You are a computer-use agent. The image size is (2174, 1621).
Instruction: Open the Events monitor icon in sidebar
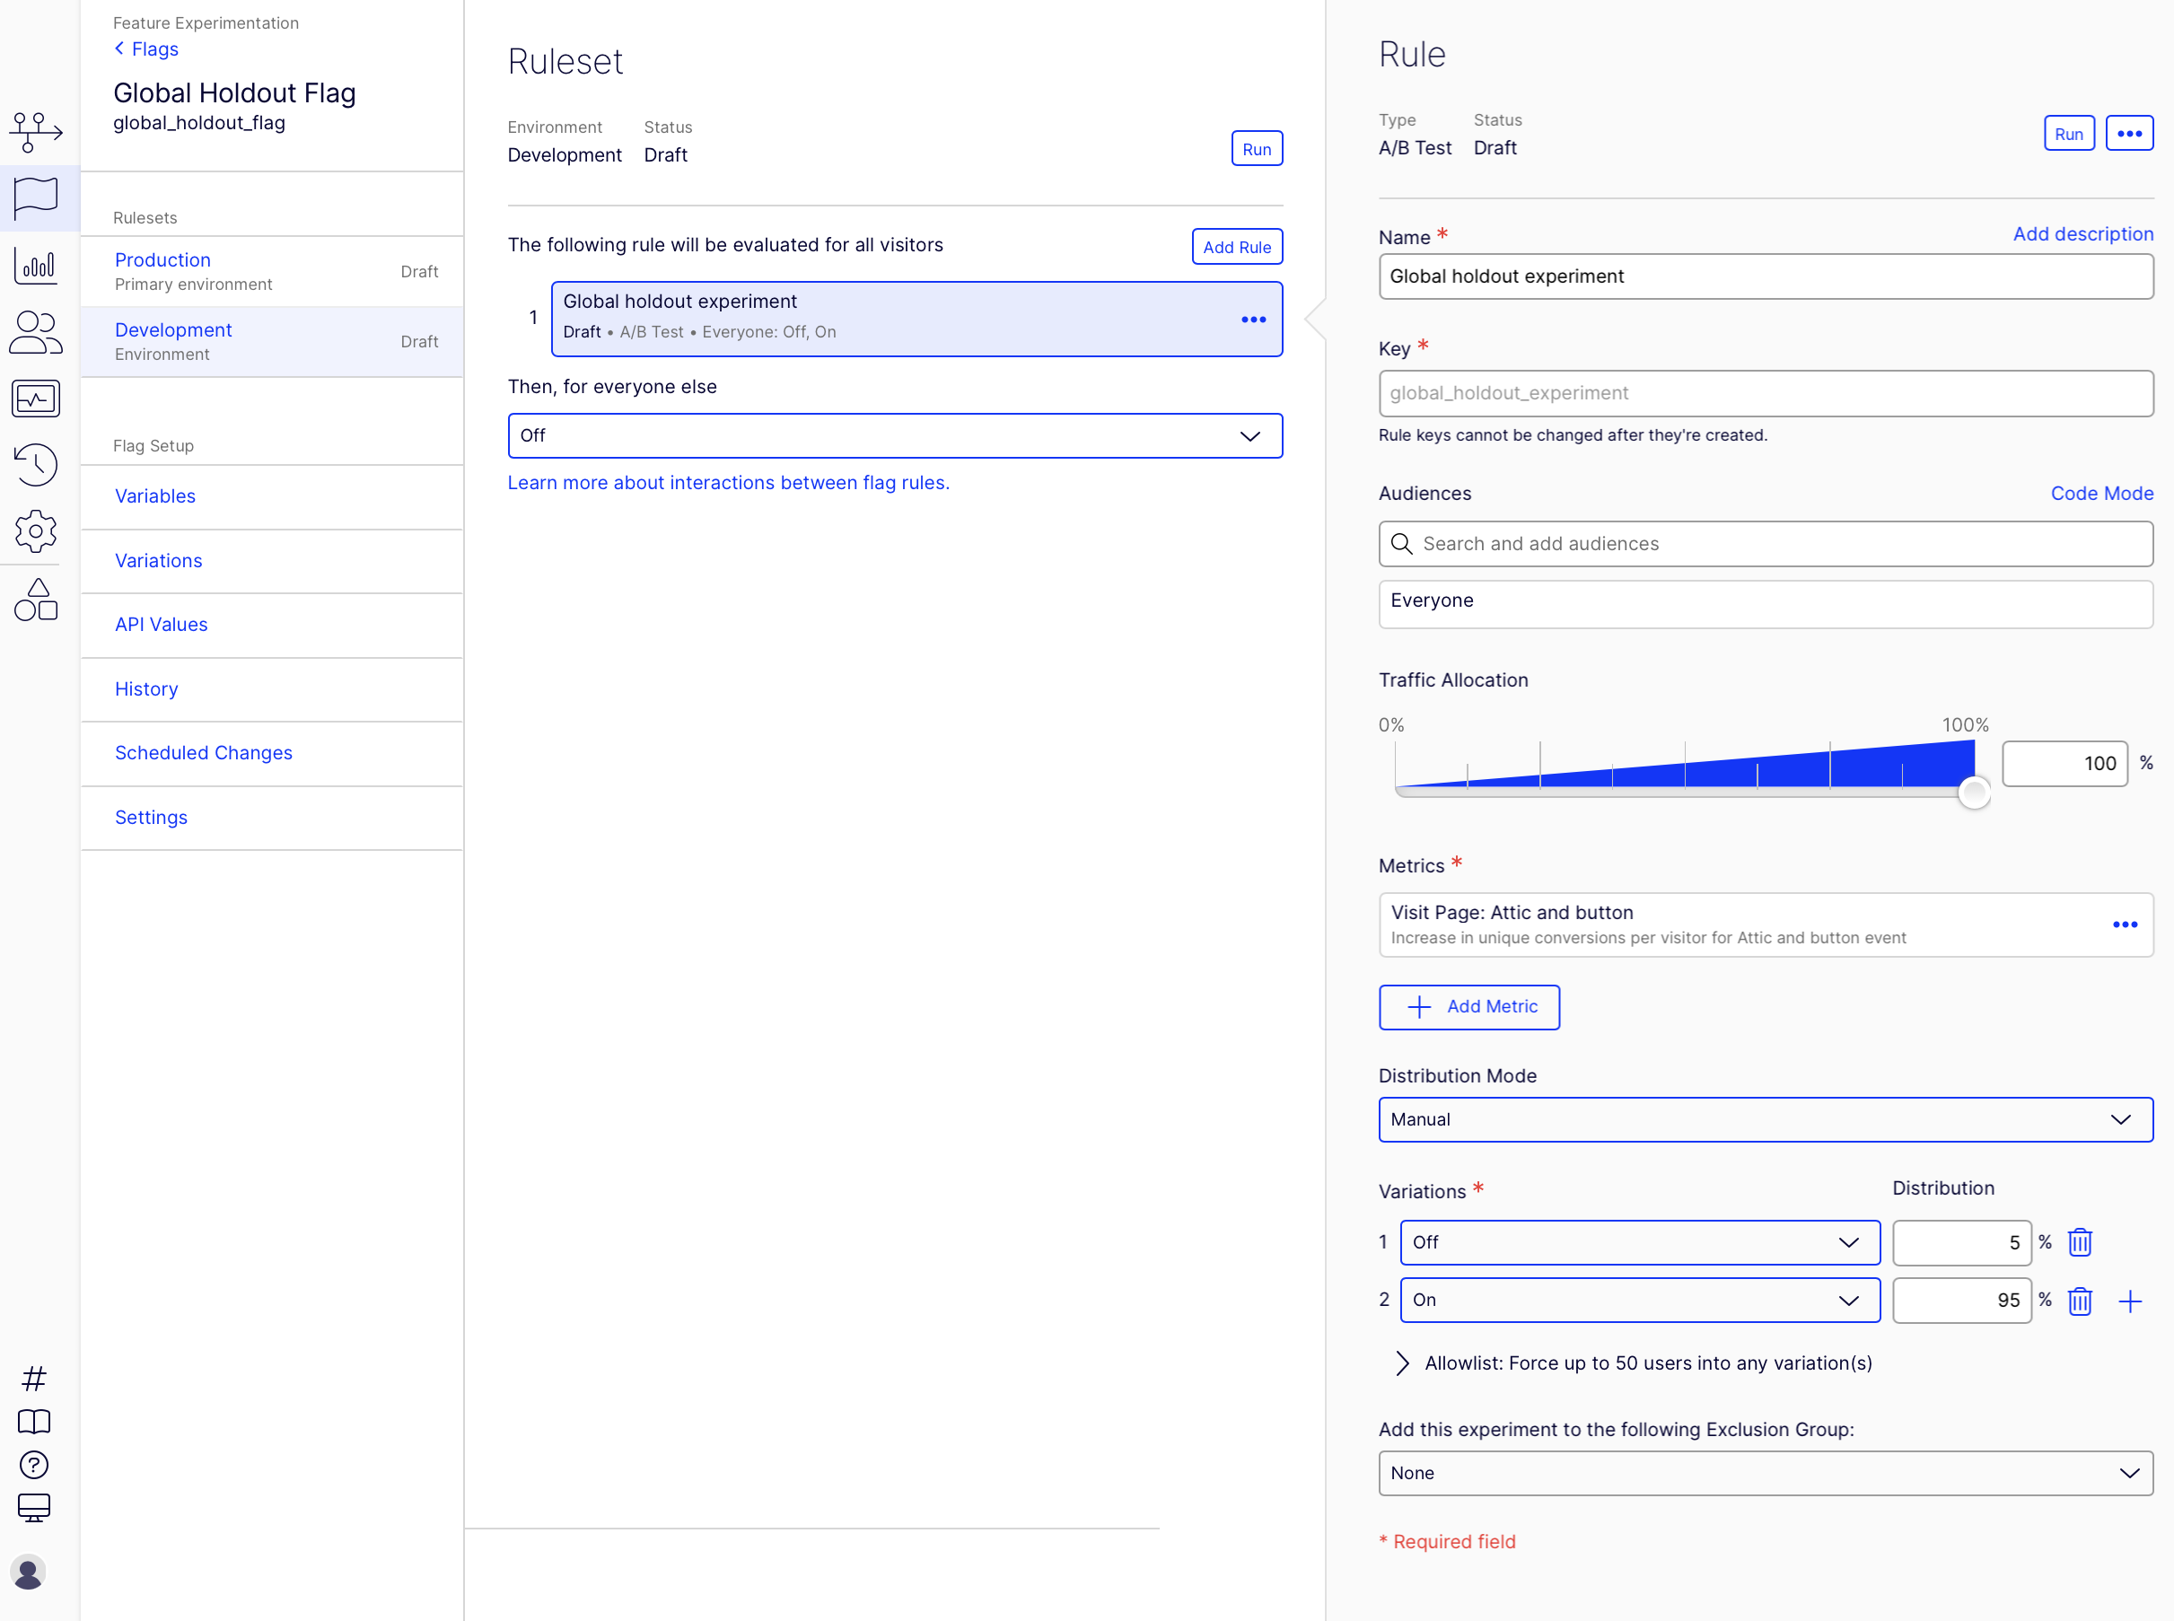pyautogui.click(x=35, y=399)
